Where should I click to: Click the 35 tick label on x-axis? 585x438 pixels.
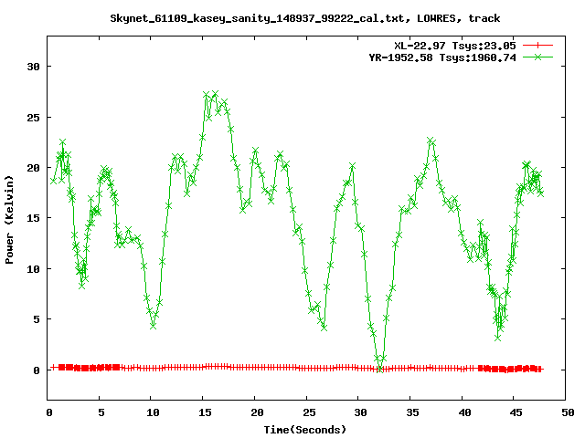point(411,412)
